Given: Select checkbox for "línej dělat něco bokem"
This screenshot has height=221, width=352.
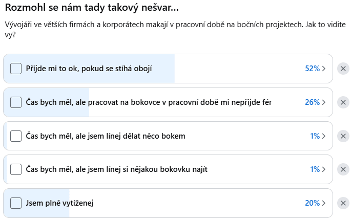Looking at the screenshot, I should coord(16,136).
